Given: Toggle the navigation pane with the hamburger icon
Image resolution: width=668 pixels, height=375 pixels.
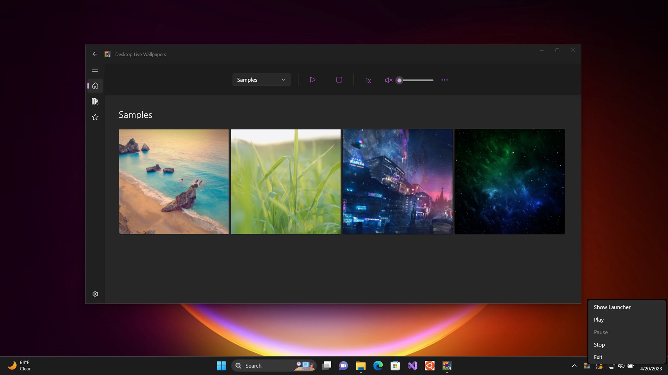Looking at the screenshot, I should [95, 70].
